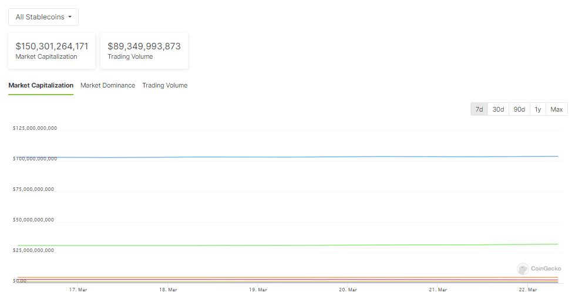The height and width of the screenshot is (299, 582).
Task: Click the Trading Volume card caption
Action: point(130,56)
